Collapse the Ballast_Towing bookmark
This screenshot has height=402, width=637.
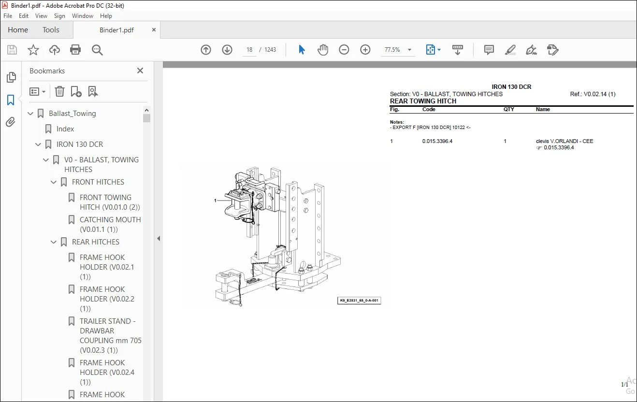(x=31, y=114)
